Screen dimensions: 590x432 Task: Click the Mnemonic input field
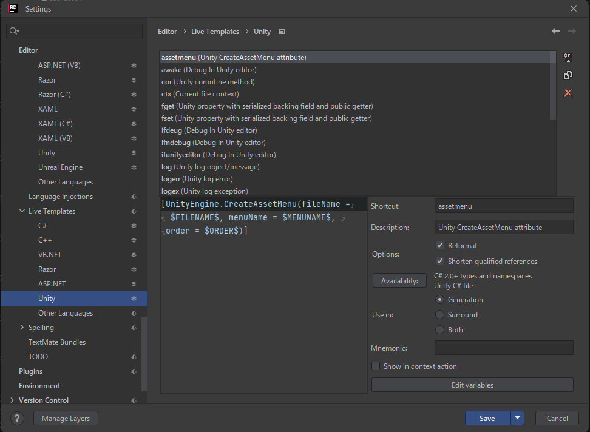click(x=504, y=348)
